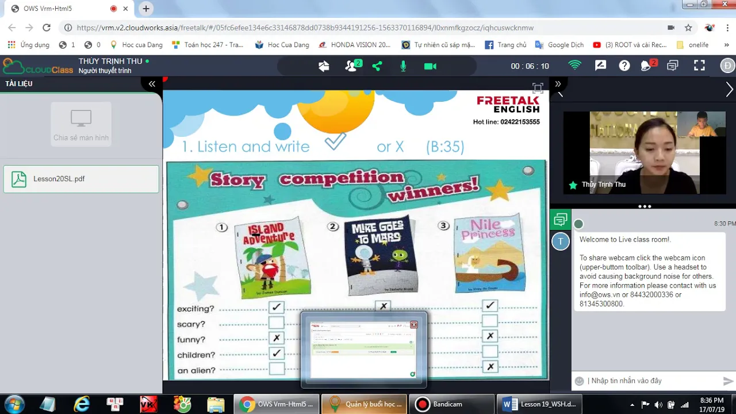This screenshot has height=414, width=736.
Task: Bookmark this page with star
Action: pyautogui.click(x=688, y=28)
